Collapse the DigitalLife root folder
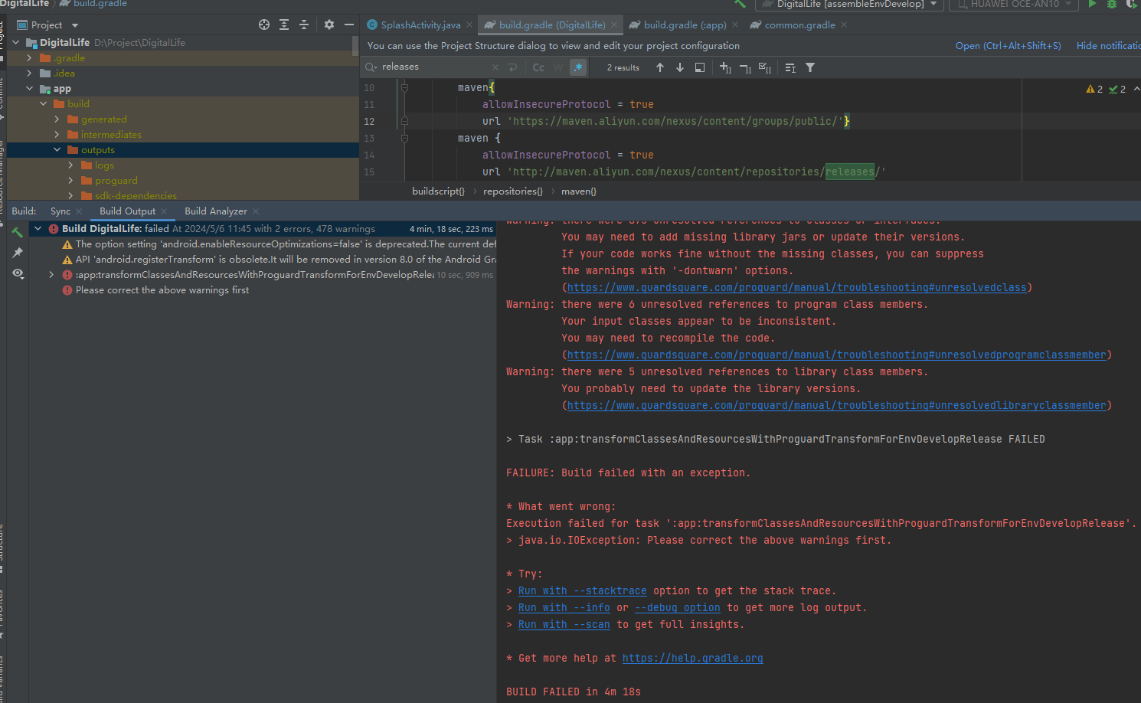The height and width of the screenshot is (703, 1141). (15, 42)
